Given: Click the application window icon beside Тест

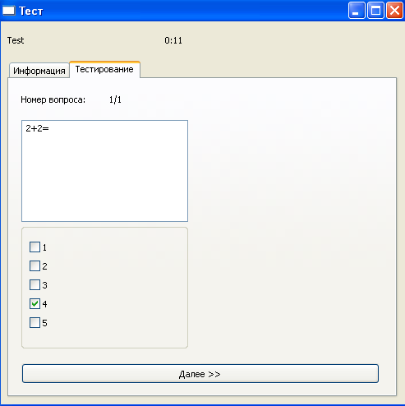Looking at the screenshot, I should (8, 11).
